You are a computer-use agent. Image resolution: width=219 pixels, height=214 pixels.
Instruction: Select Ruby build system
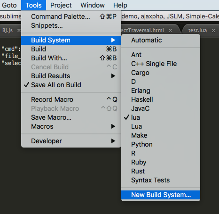coord(161,162)
